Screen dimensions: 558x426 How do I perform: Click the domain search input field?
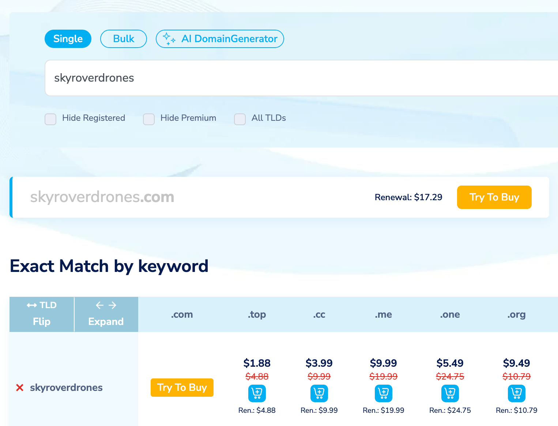293,78
